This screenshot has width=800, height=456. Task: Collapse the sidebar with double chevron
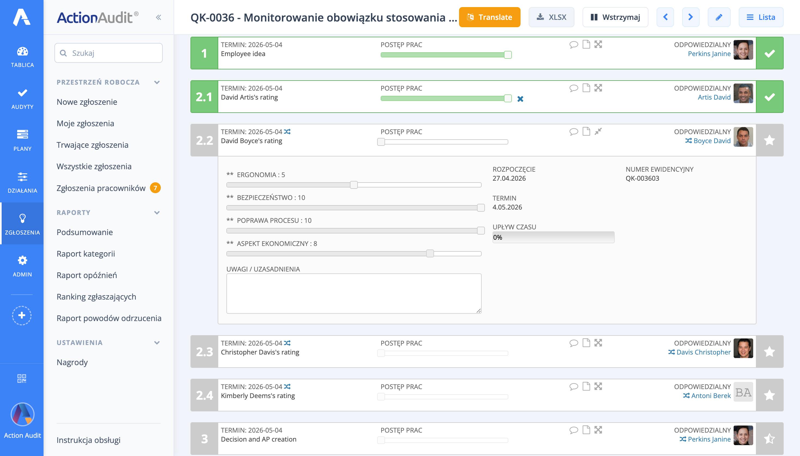tap(158, 17)
